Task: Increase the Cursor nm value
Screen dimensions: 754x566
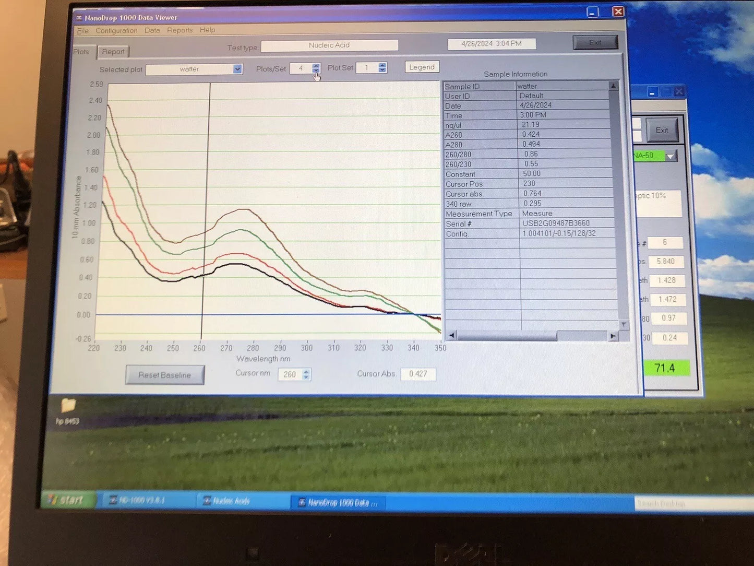Action: click(306, 372)
